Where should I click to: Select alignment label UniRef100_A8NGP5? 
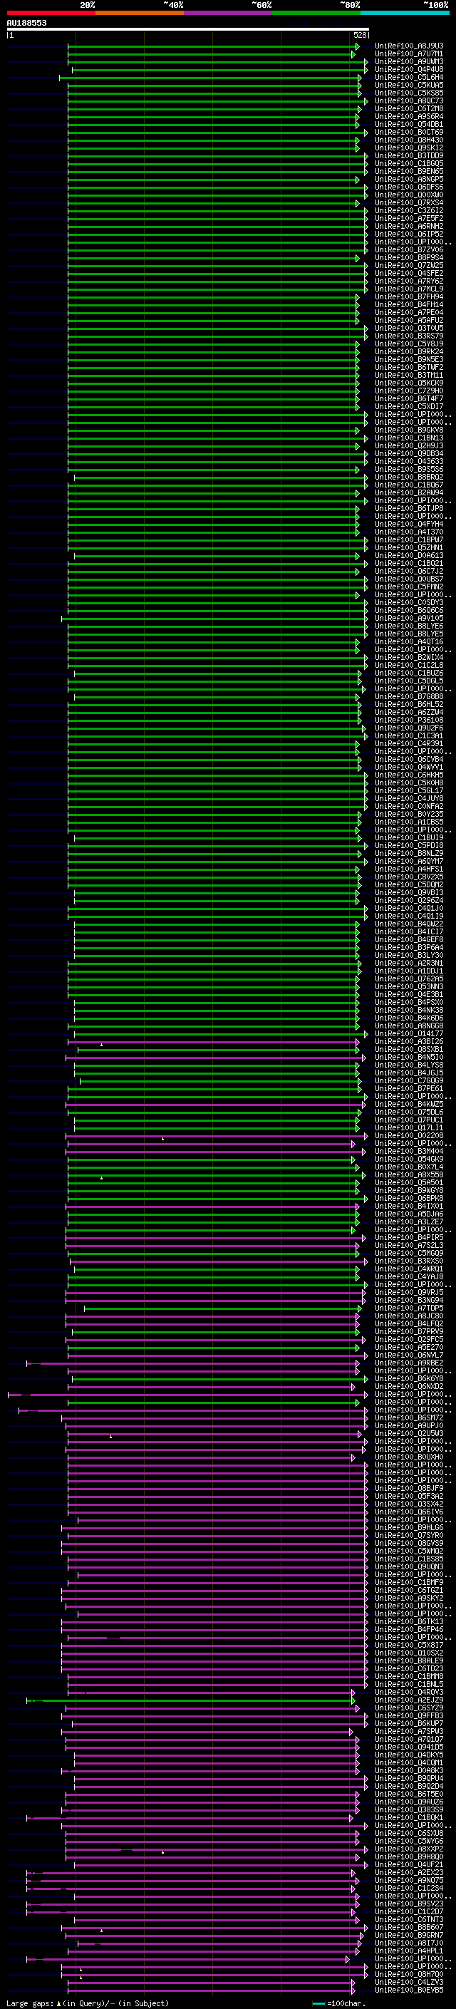point(409,180)
